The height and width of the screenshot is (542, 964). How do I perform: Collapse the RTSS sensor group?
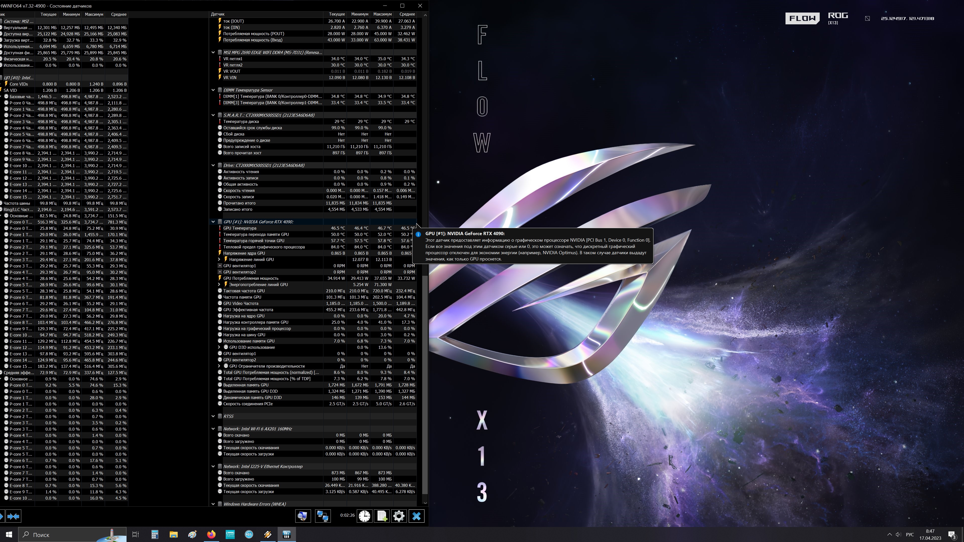(x=213, y=416)
